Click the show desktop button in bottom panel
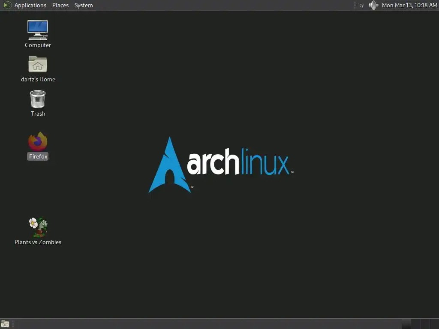439x329 pixels. [5, 324]
